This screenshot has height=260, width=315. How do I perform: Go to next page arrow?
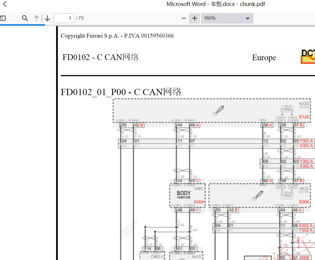[x=47, y=18]
